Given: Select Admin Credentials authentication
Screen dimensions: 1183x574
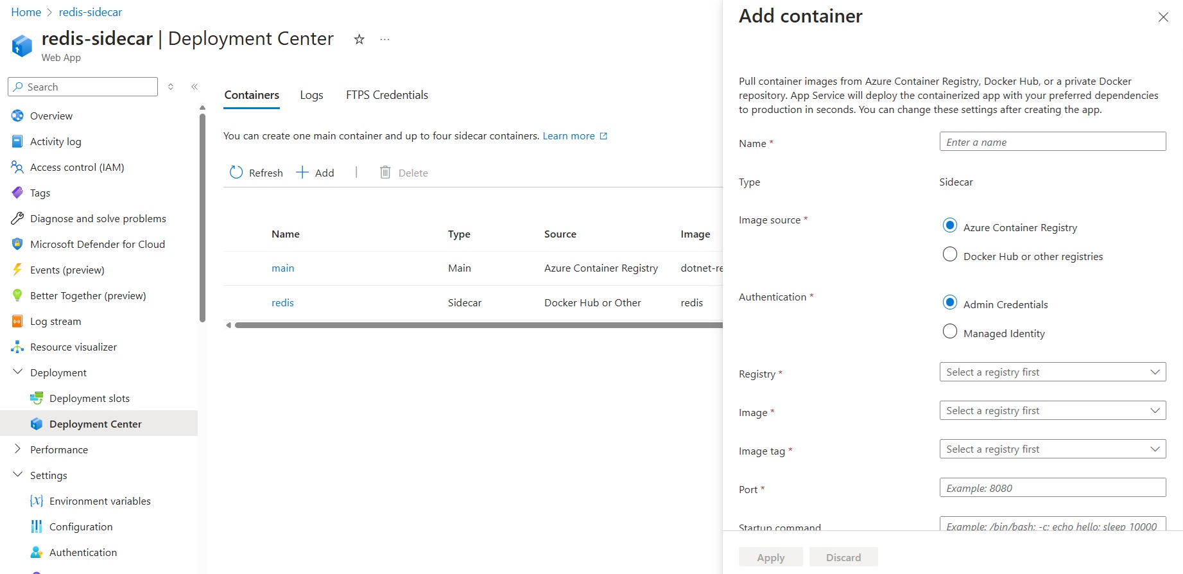Looking at the screenshot, I should (950, 302).
